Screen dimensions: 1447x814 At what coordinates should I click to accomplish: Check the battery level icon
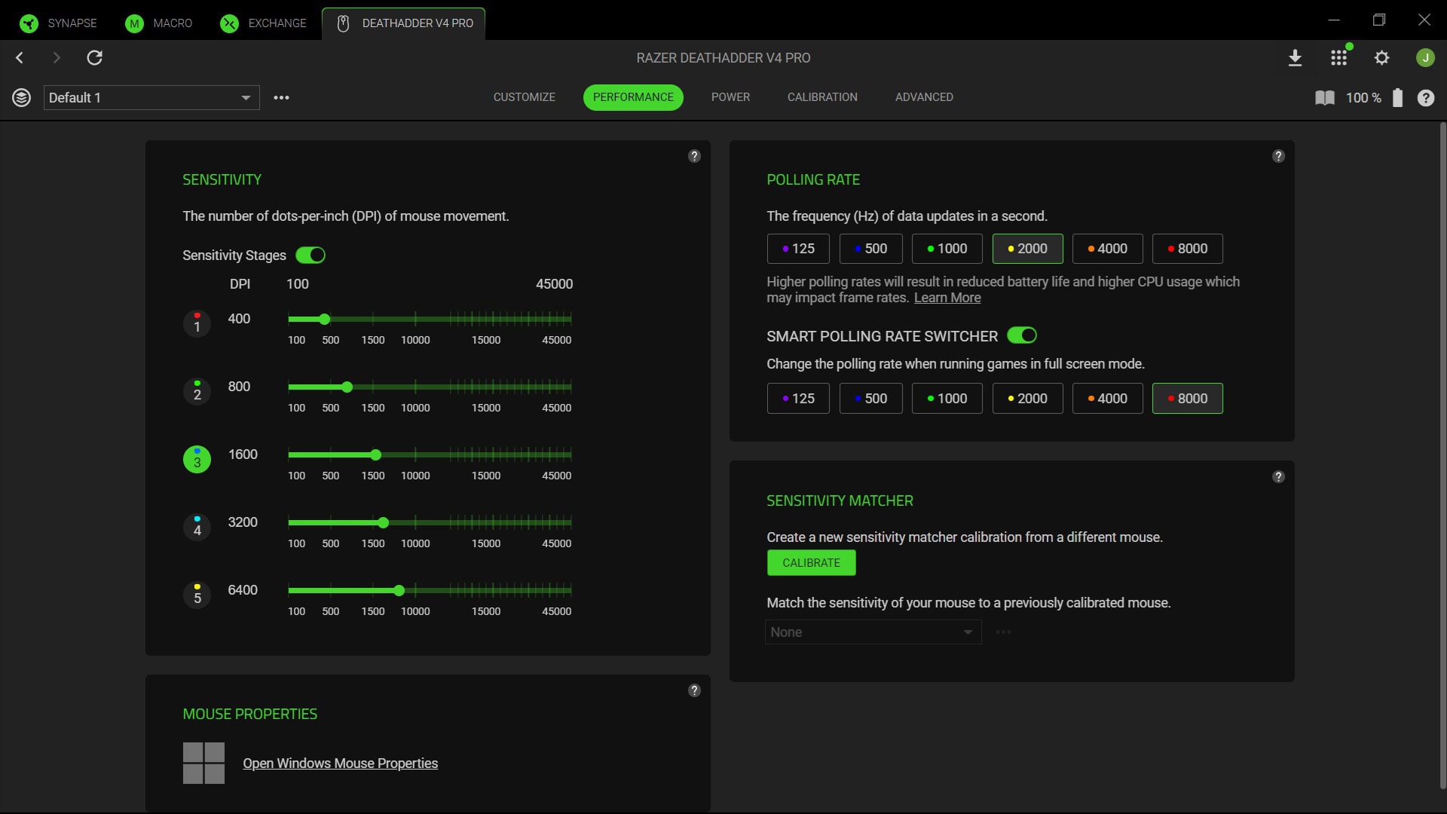coord(1397,98)
